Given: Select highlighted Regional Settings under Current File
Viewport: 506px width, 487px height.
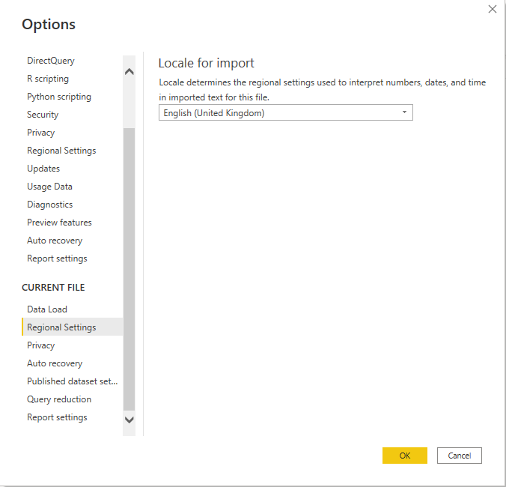Looking at the screenshot, I should click(x=73, y=327).
